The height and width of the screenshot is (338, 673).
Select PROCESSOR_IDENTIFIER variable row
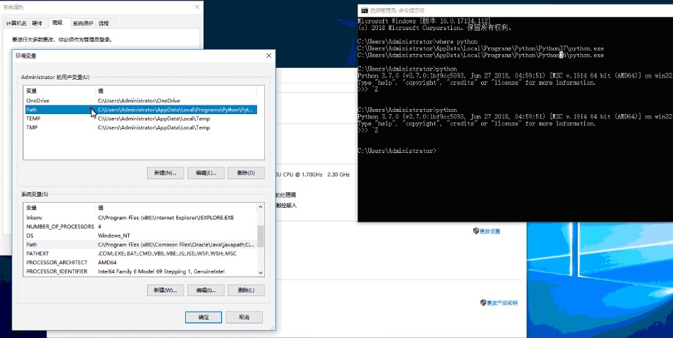click(140, 271)
